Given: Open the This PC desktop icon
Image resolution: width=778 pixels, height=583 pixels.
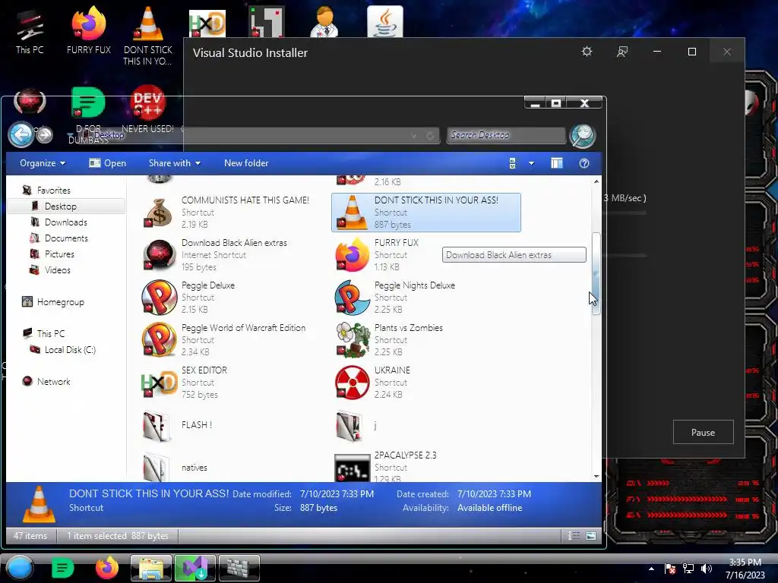Looking at the screenshot, I should (30, 30).
